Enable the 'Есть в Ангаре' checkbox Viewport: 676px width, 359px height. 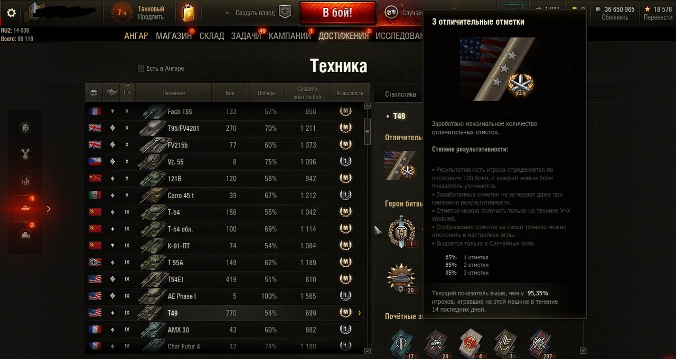coord(141,69)
